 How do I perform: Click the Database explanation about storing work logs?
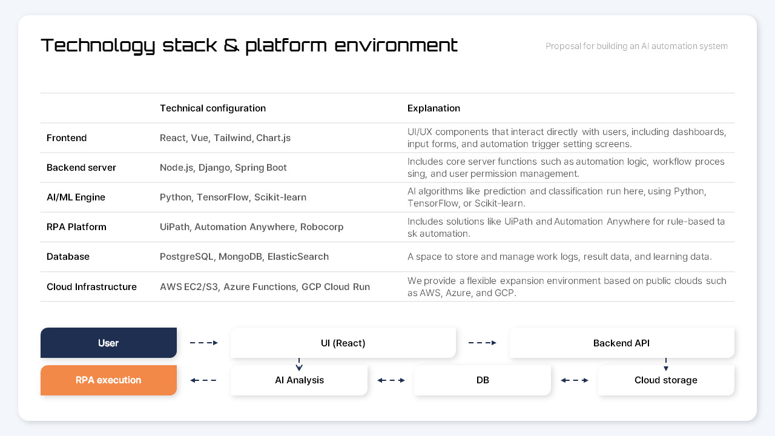click(559, 257)
